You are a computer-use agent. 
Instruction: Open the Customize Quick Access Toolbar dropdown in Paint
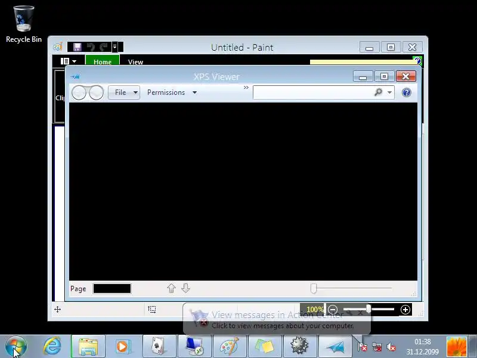point(114,47)
